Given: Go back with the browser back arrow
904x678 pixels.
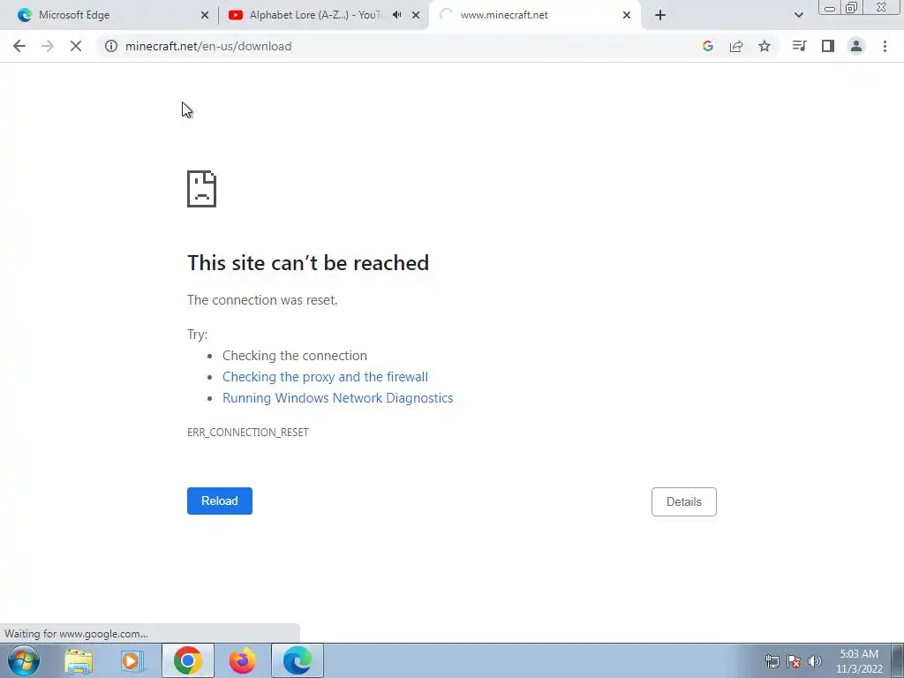Looking at the screenshot, I should pos(19,46).
